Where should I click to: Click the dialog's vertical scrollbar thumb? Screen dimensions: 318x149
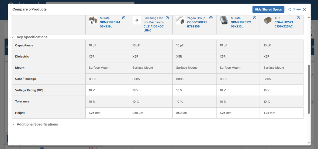pyautogui.click(x=309, y=89)
